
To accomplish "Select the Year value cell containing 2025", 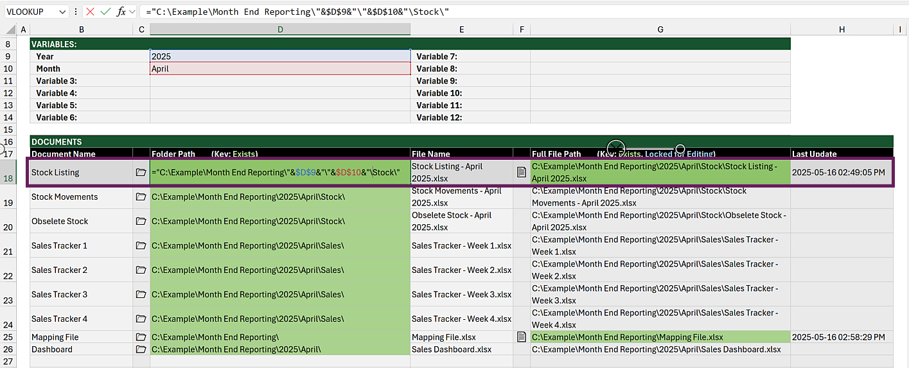I will (x=280, y=57).
